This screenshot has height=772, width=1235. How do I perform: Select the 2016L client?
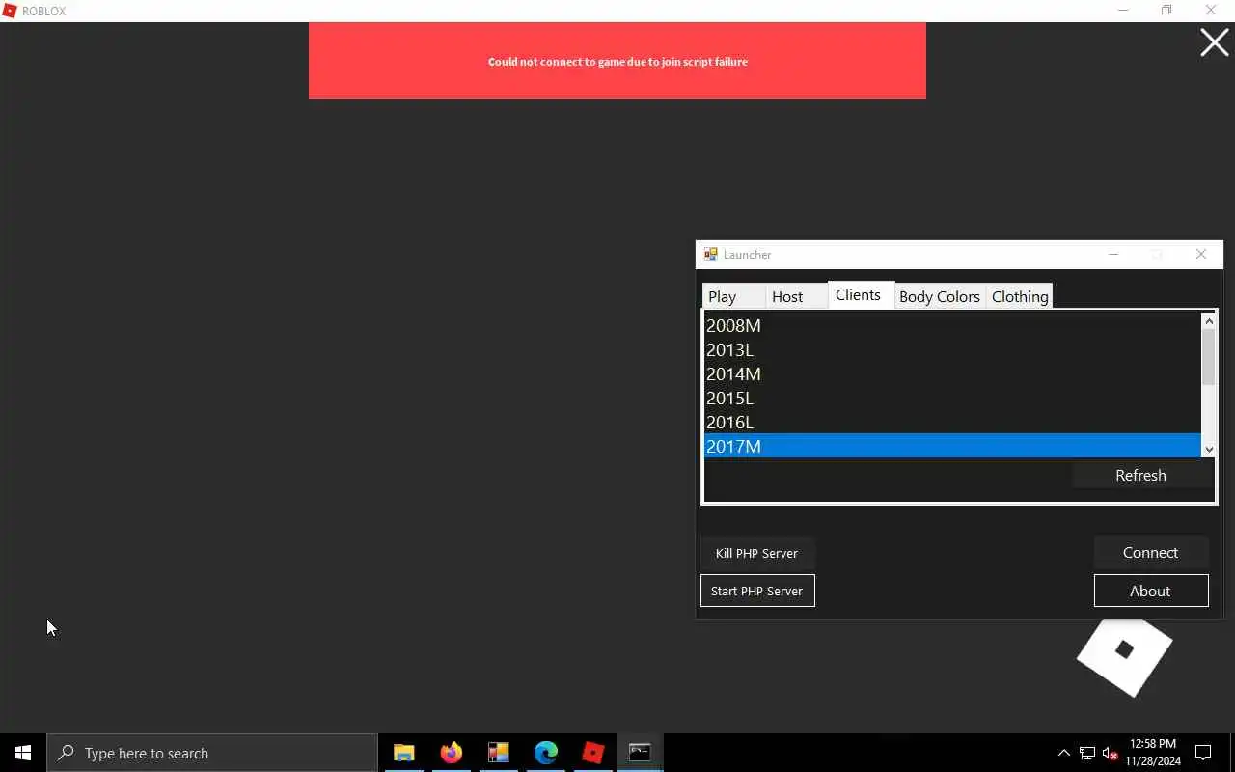(952, 422)
